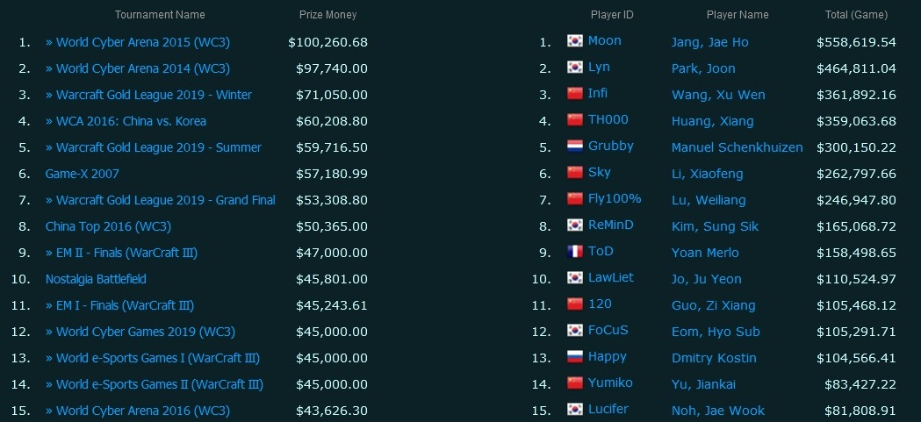Open the Nostalgia Battlefield tournament link
Image resolution: width=921 pixels, height=422 pixels.
[96, 279]
